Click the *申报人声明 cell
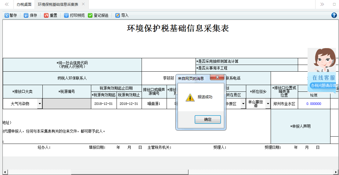Image resolution: width=339 pixels, height=175 pixels. pos(301,127)
